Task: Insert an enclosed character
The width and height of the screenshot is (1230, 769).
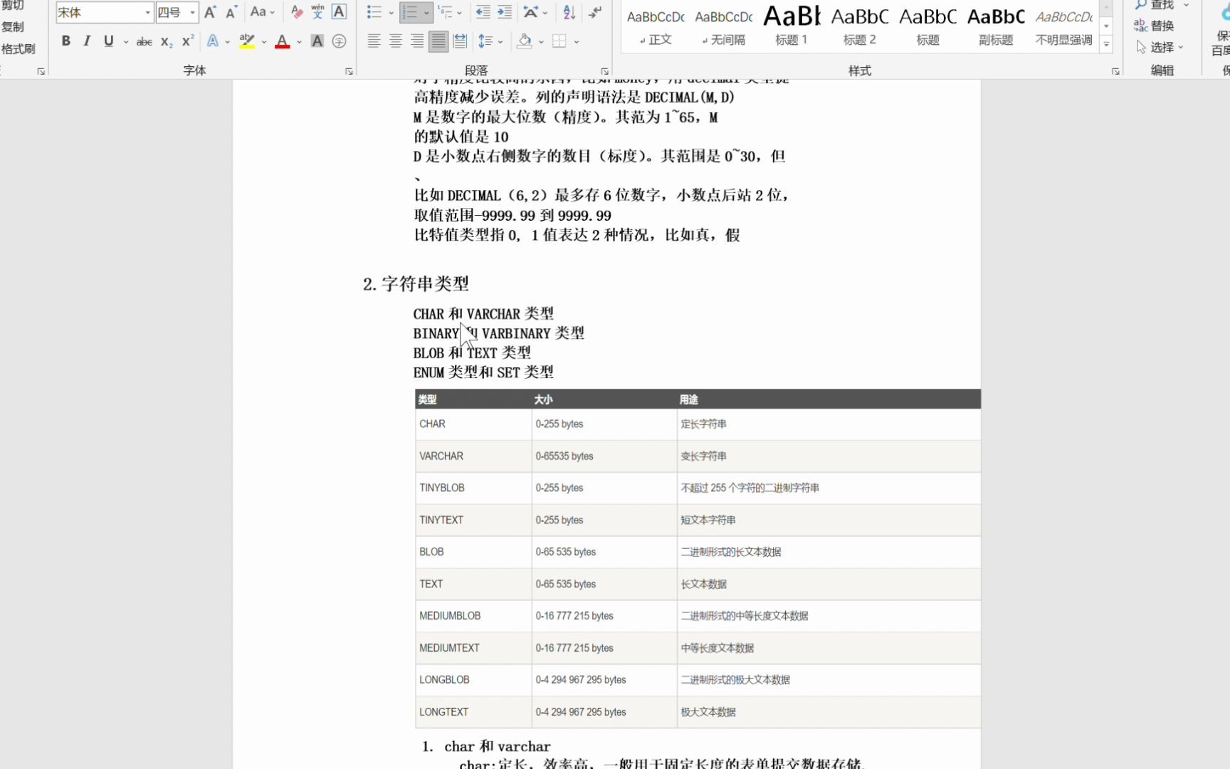Action: 339,41
